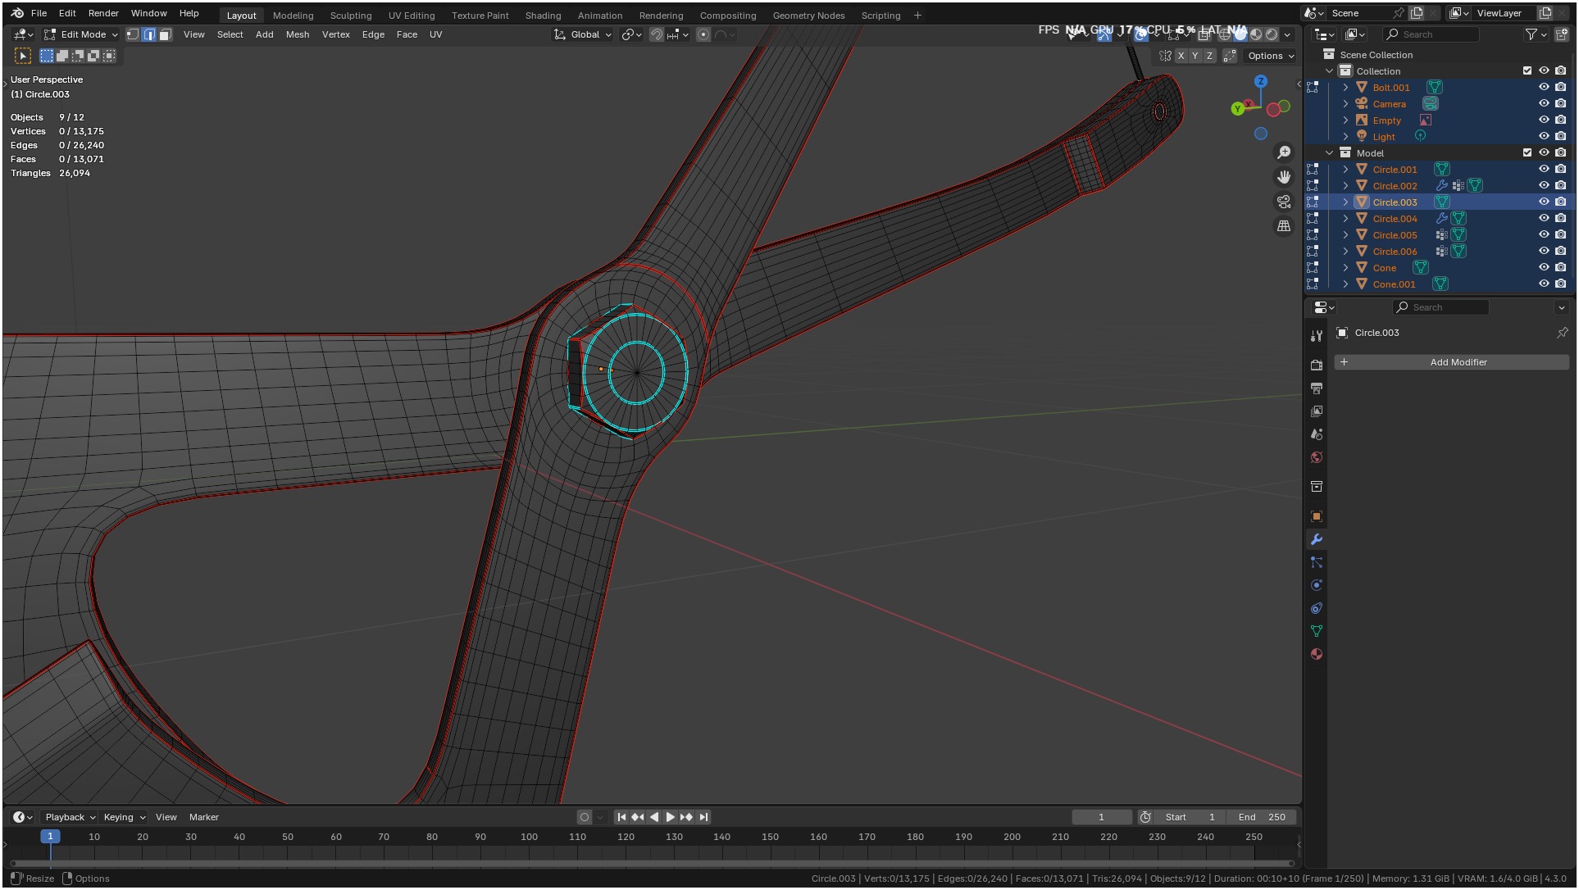This screenshot has width=1579, height=890.
Task: Open the Global transform orientation dropdown
Action: (583, 34)
